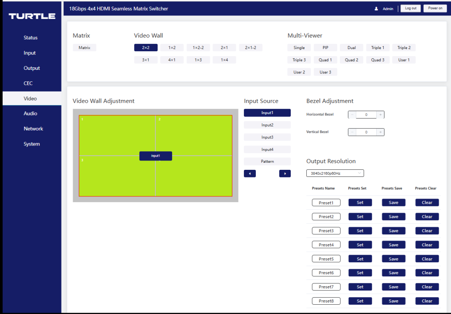
Task: Switch video wall source to Input3
Action: point(267,137)
